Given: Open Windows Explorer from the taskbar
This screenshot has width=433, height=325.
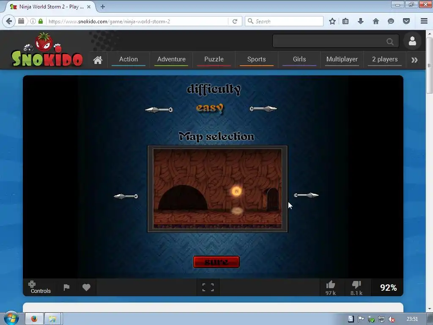Looking at the screenshot, I should (53, 319).
